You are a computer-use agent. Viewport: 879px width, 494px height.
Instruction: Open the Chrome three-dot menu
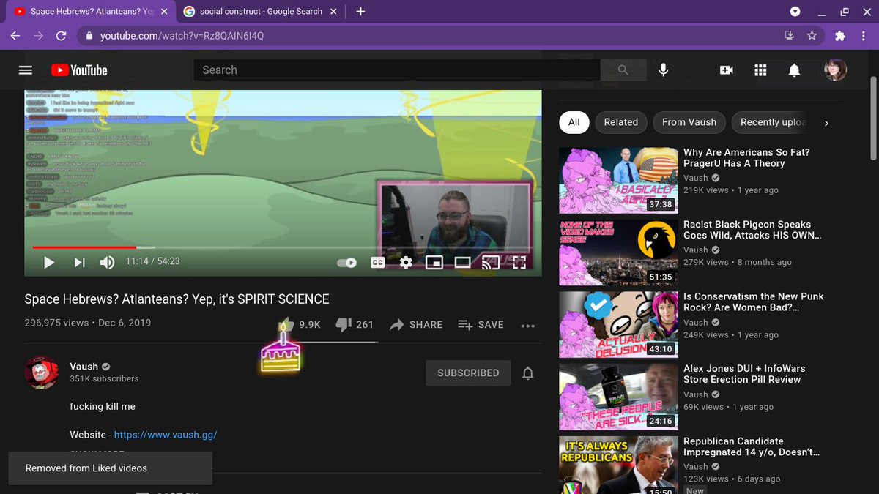click(x=865, y=36)
